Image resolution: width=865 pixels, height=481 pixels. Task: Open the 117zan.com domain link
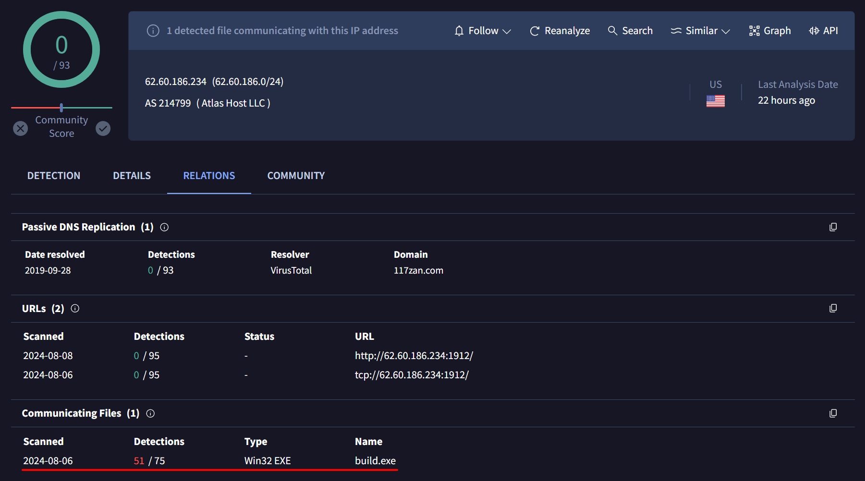[x=418, y=270]
